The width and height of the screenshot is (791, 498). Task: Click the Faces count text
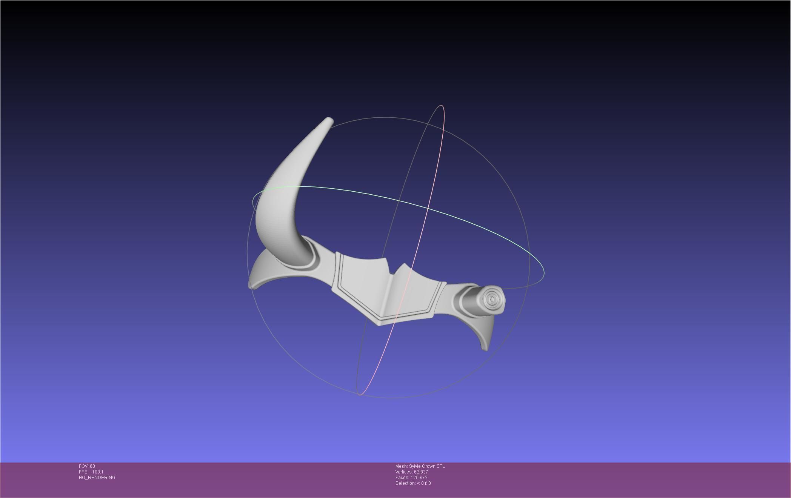click(411, 478)
